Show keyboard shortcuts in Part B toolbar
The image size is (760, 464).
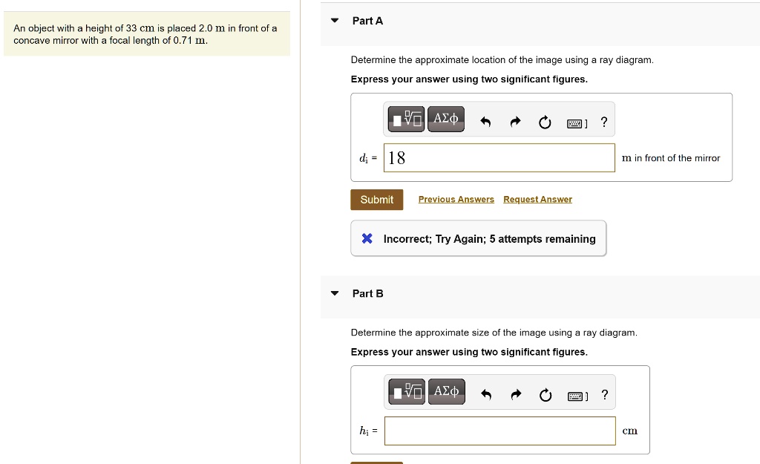[577, 396]
